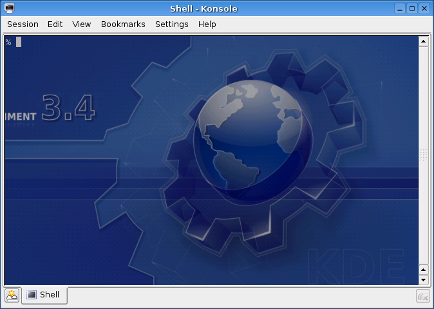Click the scrollbar up arrow near bottom
Image resolution: width=434 pixels, height=309 pixels.
click(423, 270)
